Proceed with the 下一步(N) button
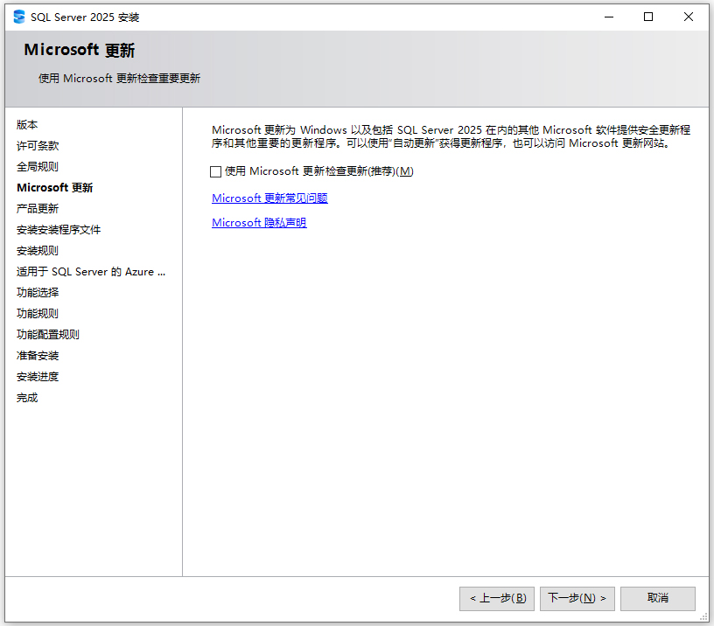 (577, 598)
